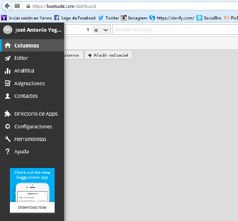This screenshot has width=238, height=221.
Task: Click the Ayuda question mark icon
Action: tap(7, 152)
